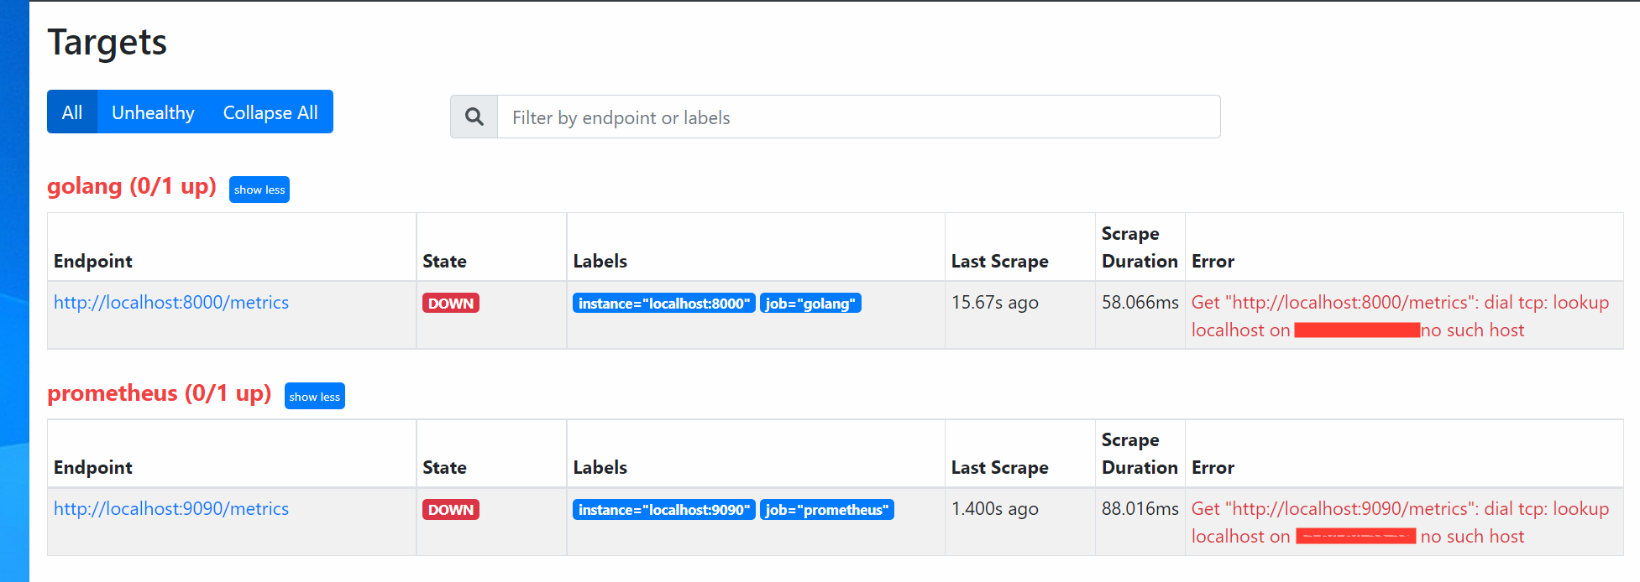Expand the golang (0/1 up) heading

(x=131, y=186)
